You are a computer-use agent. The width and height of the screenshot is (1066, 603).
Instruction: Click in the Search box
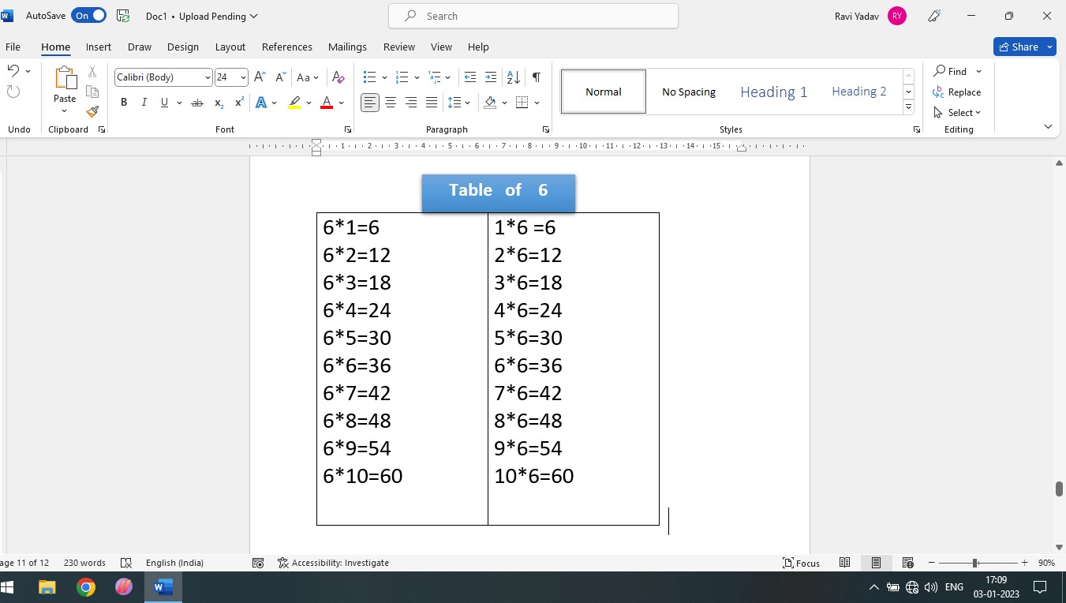click(533, 16)
